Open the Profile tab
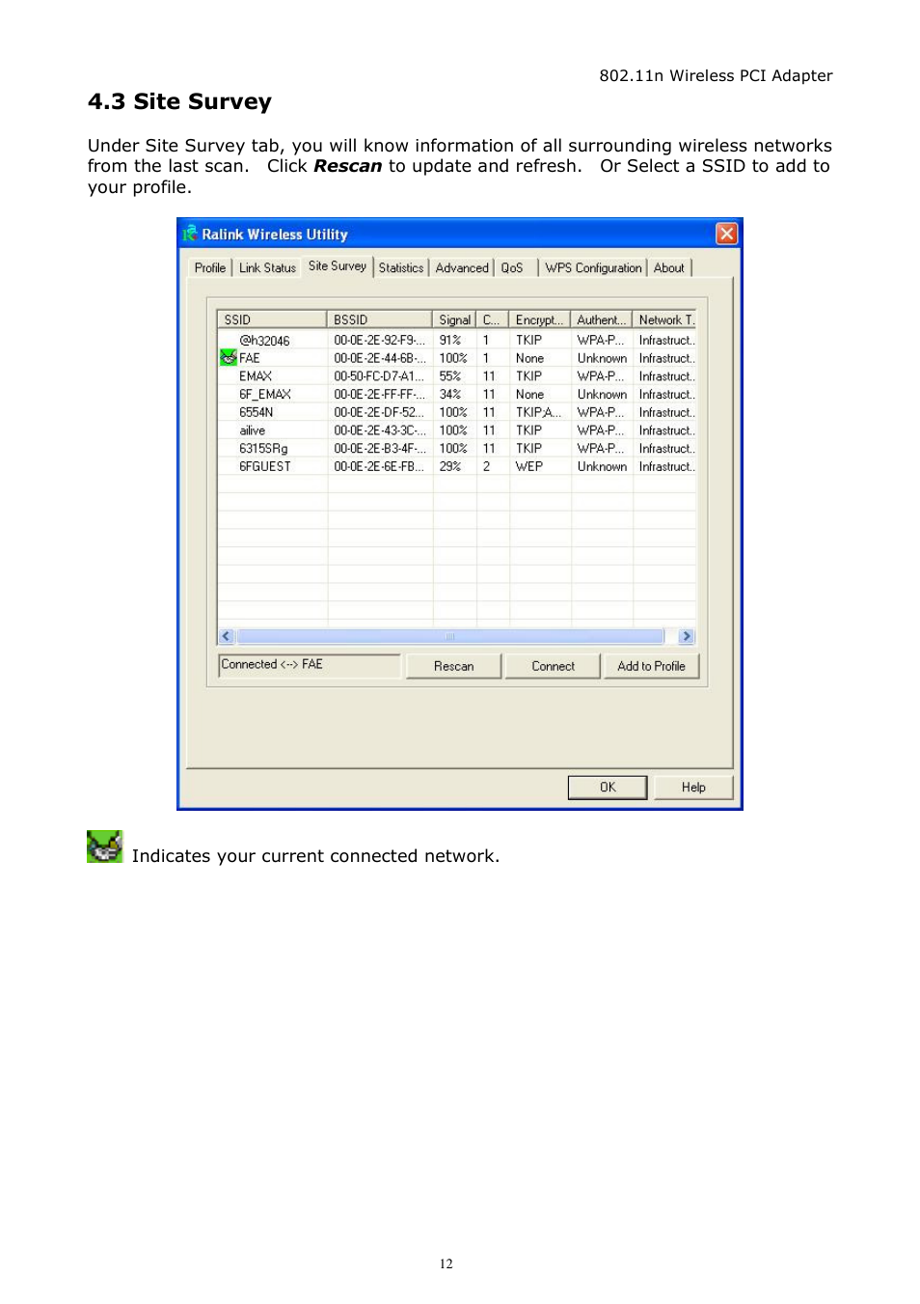 (210, 268)
